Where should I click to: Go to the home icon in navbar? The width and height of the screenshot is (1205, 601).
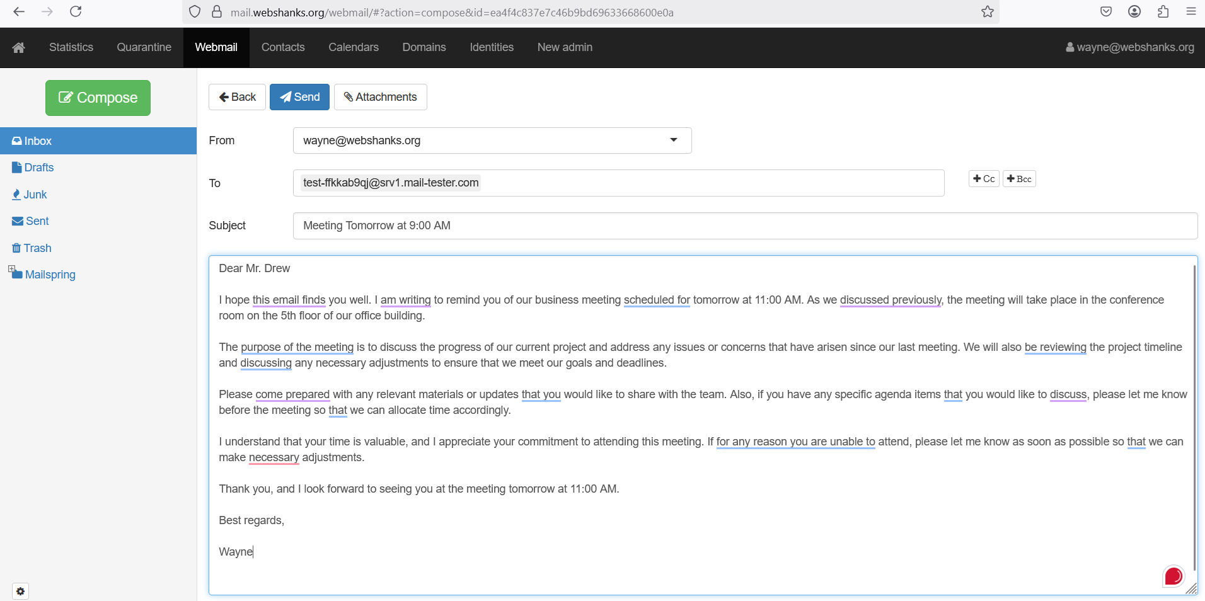coord(18,47)
